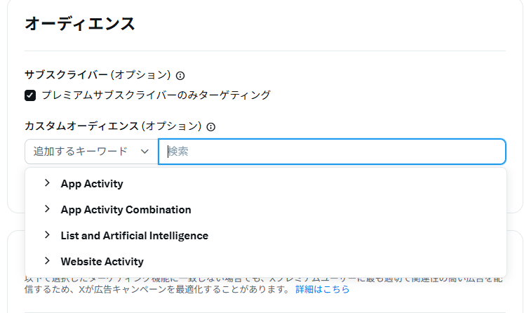Image resolution: width=524 pixels, height=313 pixels.
Task: Expand the List and Artificial Intelligence chevron
Action: (x=47, y=235)
